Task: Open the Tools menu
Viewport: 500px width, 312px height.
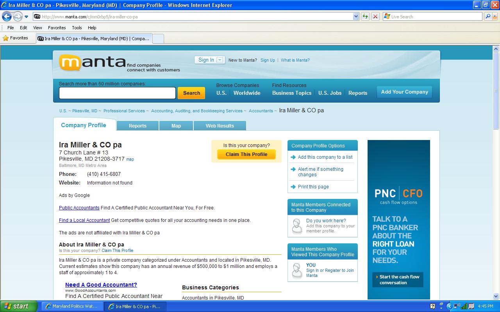Action: tap(77, 28)
